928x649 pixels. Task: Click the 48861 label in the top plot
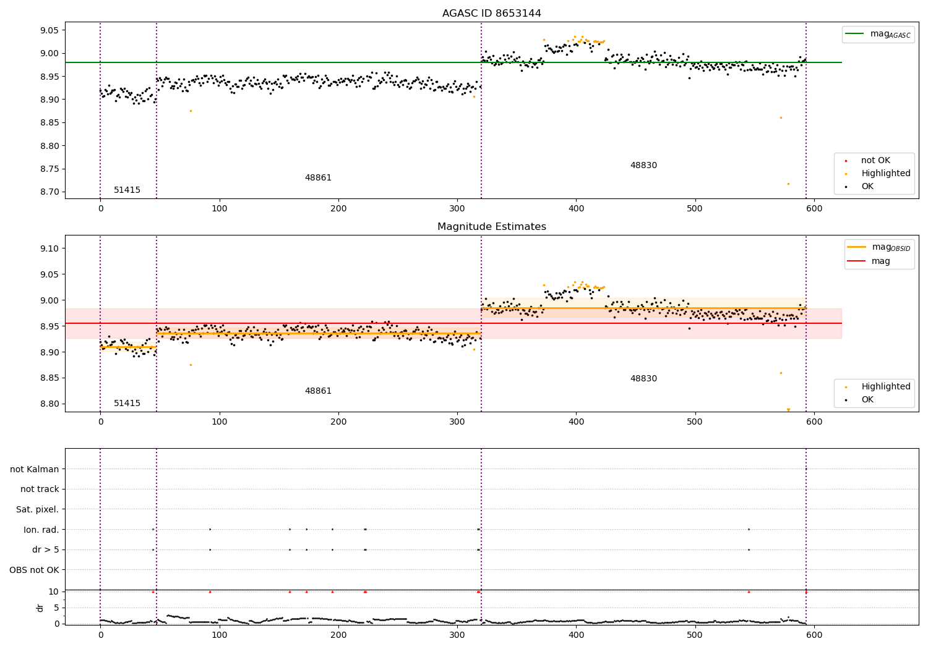point(318,178)
